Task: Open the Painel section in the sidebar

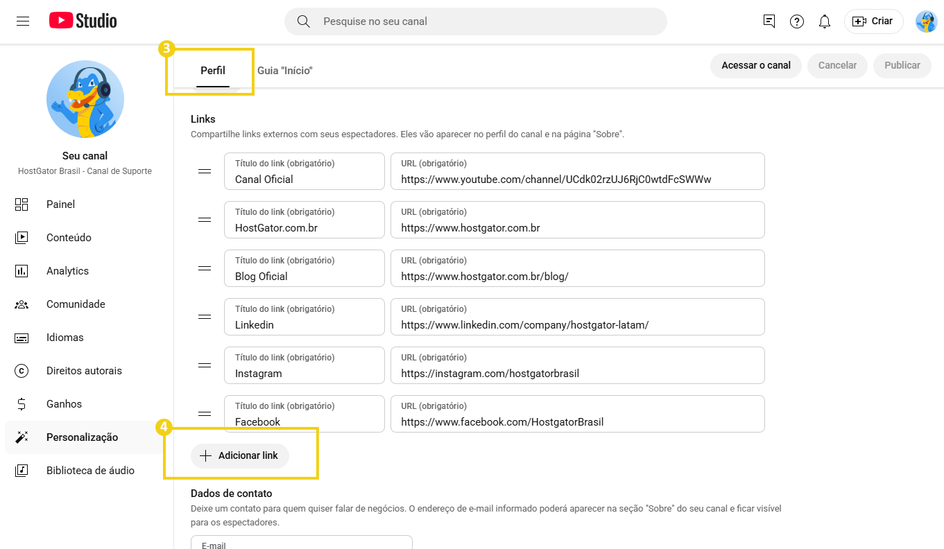Action: tap(60, 204)
